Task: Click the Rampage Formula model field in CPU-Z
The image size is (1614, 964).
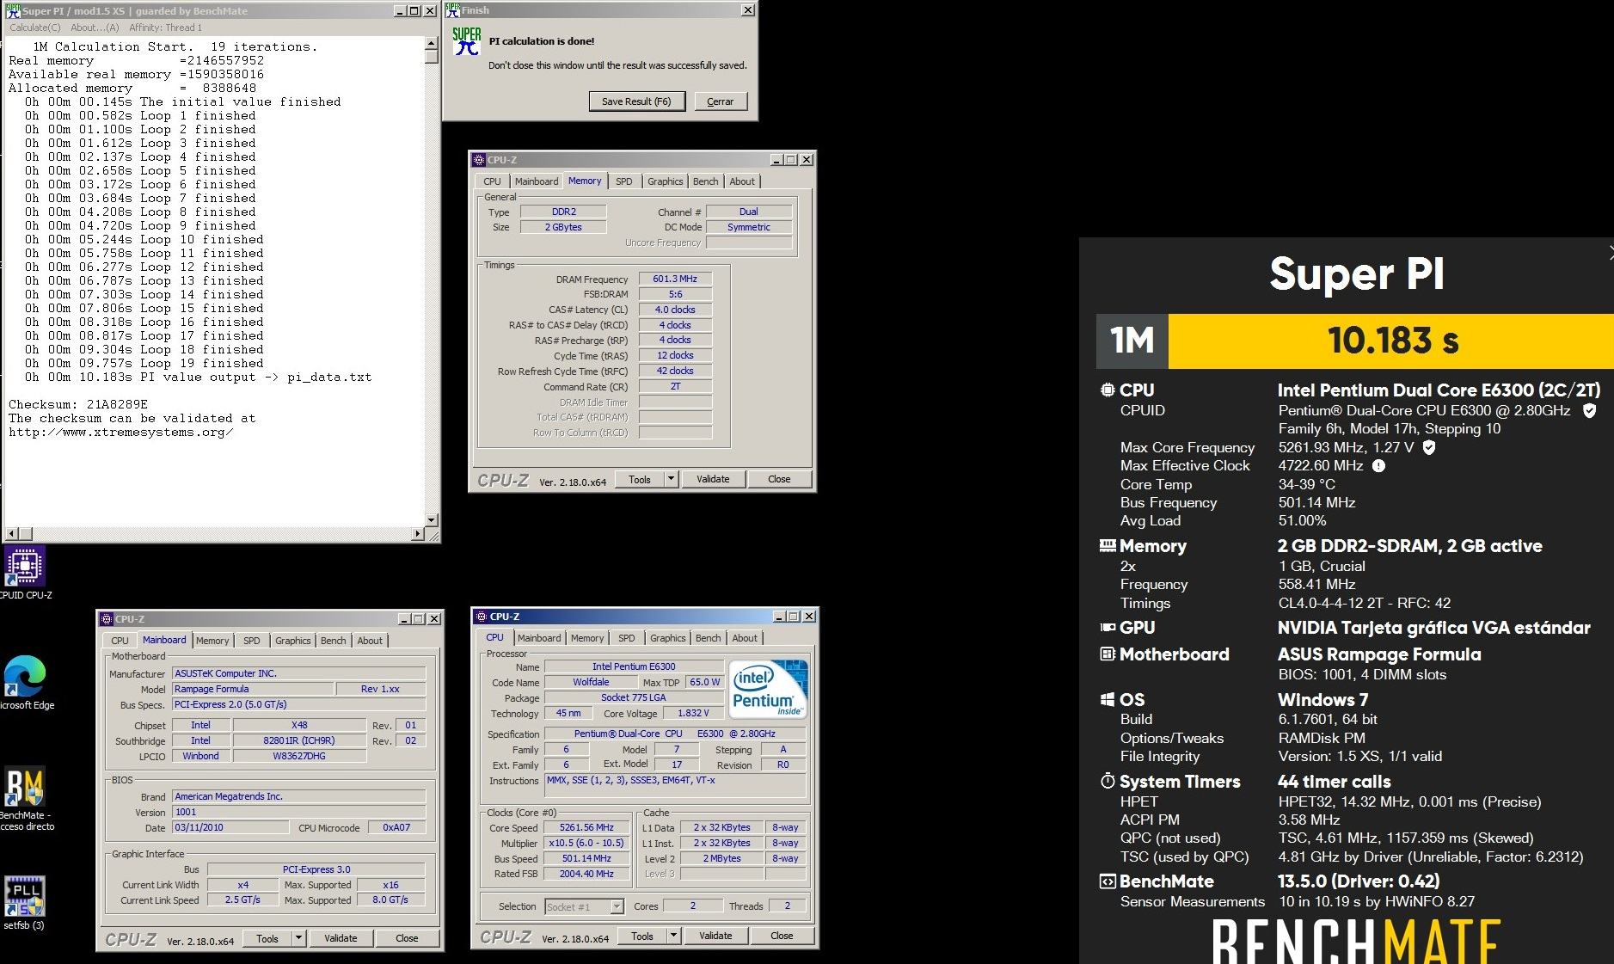Action: point(253,689)
